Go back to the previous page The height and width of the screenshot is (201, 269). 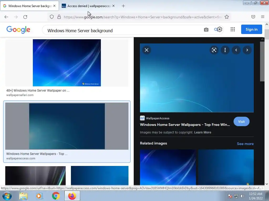[6, 17]
